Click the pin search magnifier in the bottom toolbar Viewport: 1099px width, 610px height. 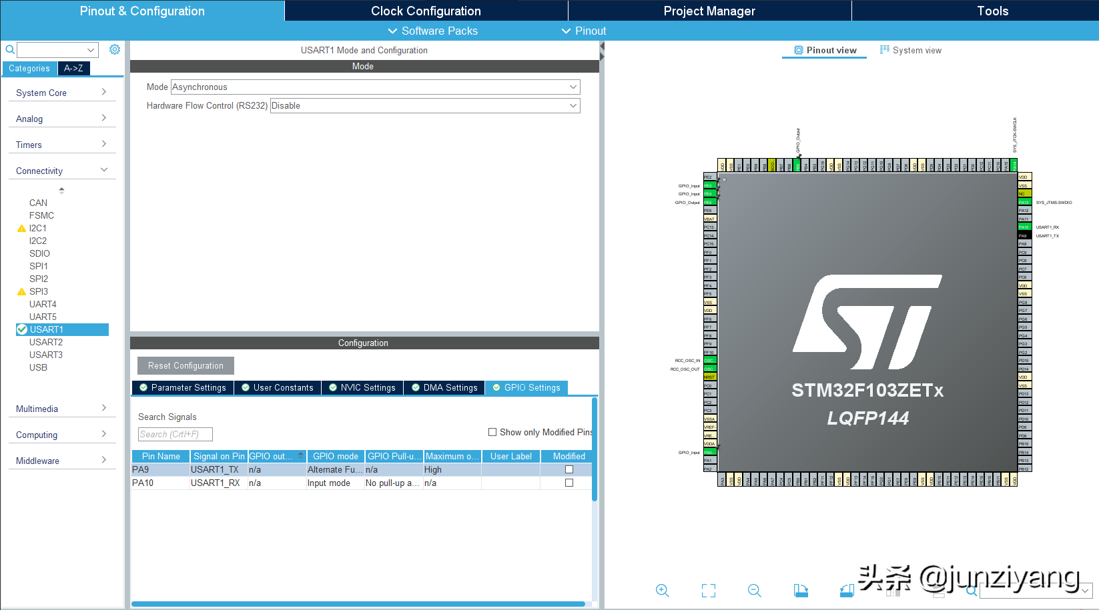coord(972,591)
